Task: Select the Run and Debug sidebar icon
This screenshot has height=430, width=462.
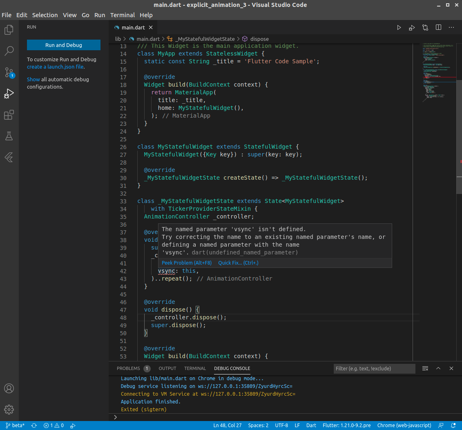Action: click(x=9, y=94)
